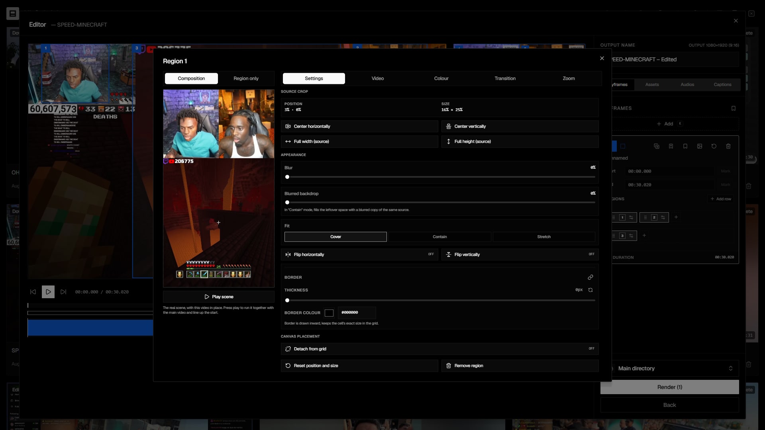Viewport: 765px width, 430px height.
Task: Click the border colour hex input field
Action: click(357, 313)
